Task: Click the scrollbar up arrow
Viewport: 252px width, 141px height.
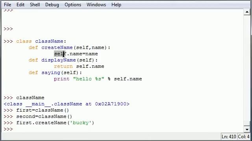Action: pos(247,12)
